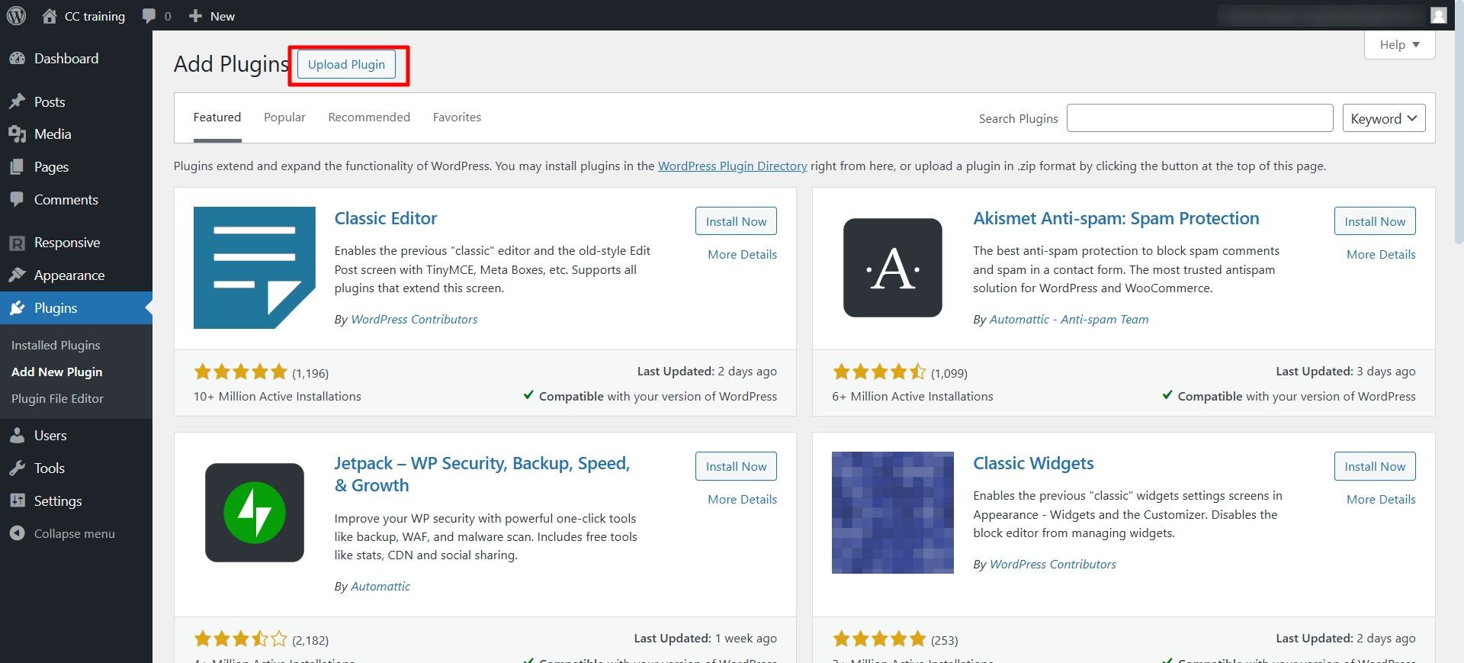Viewport: 1464px width, 663px height.
Task: Click the Classic Editor star rating
Action: pos(240,372)
